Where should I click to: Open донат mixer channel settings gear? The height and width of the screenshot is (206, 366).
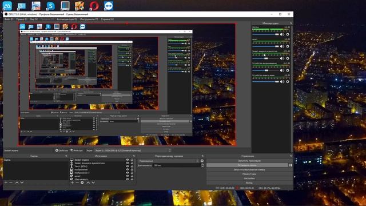[288, 46]
